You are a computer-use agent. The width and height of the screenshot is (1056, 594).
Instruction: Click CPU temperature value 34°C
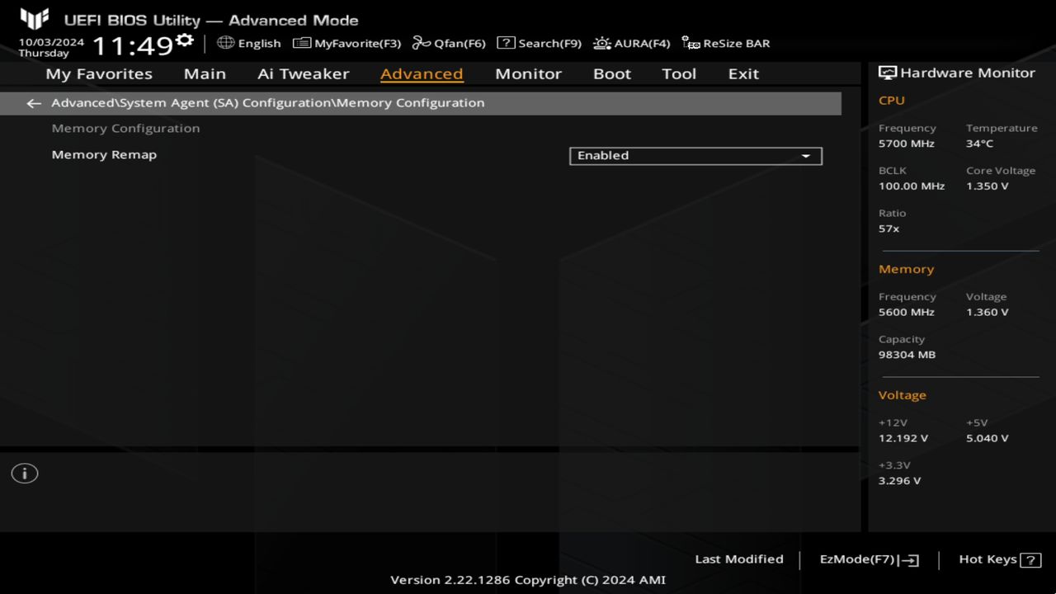tap(979, 144)
